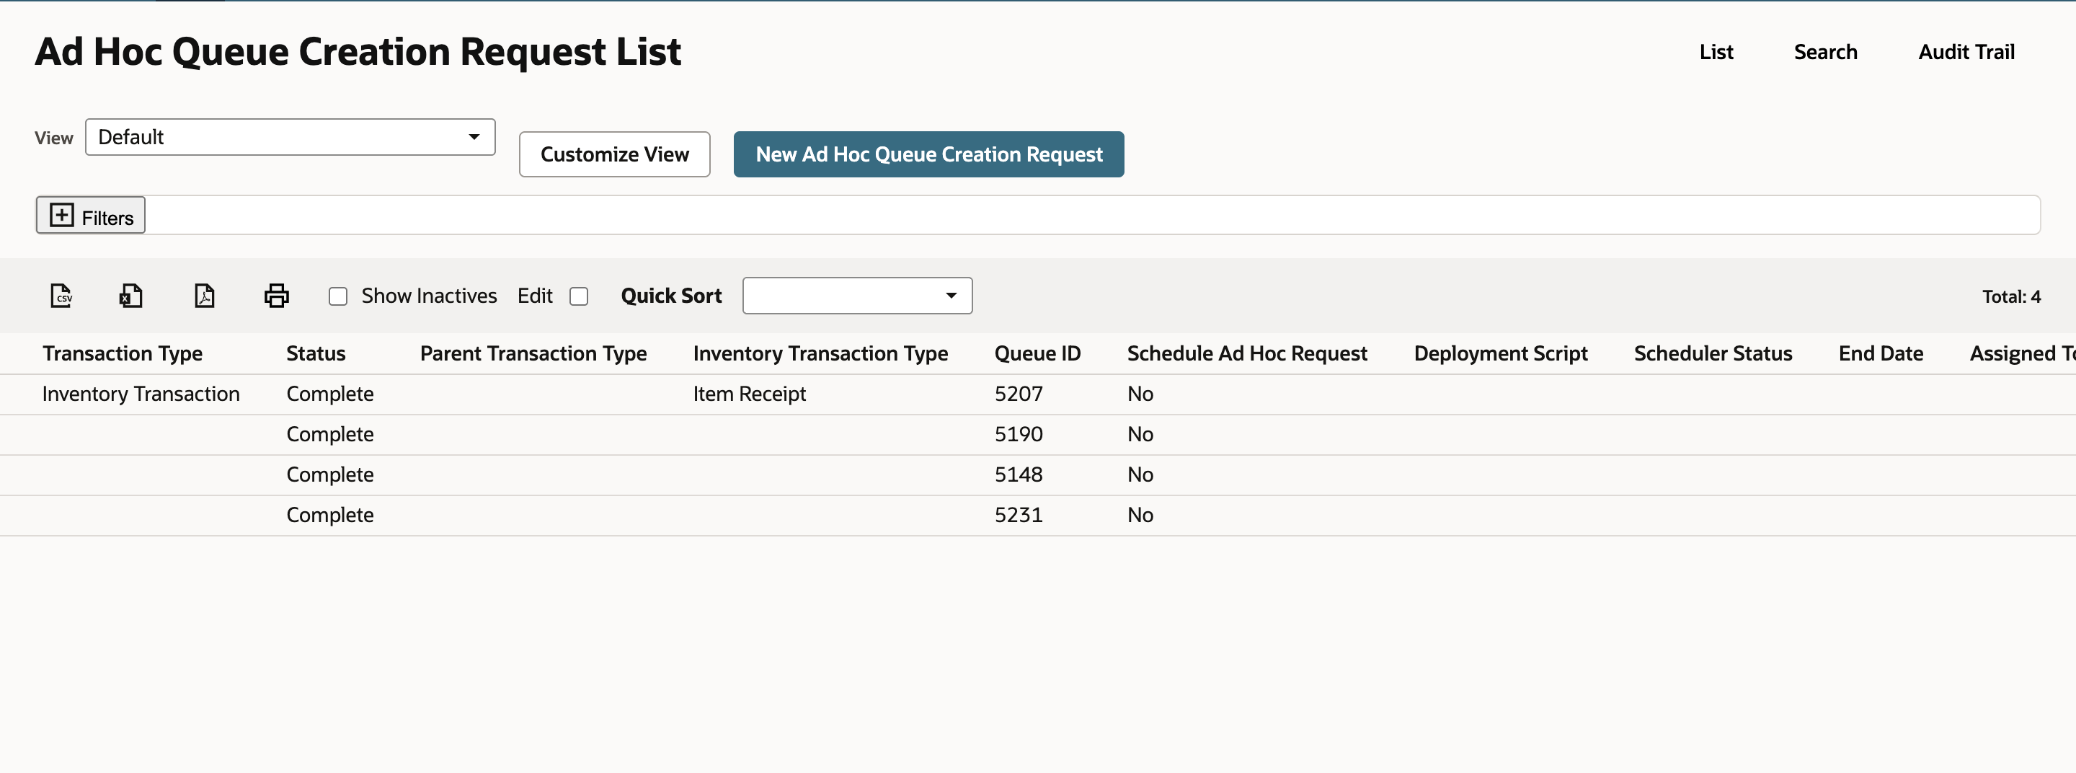Click the Customize View button
The height and width of the screenshot is (773, 2076).
[615, 154]
